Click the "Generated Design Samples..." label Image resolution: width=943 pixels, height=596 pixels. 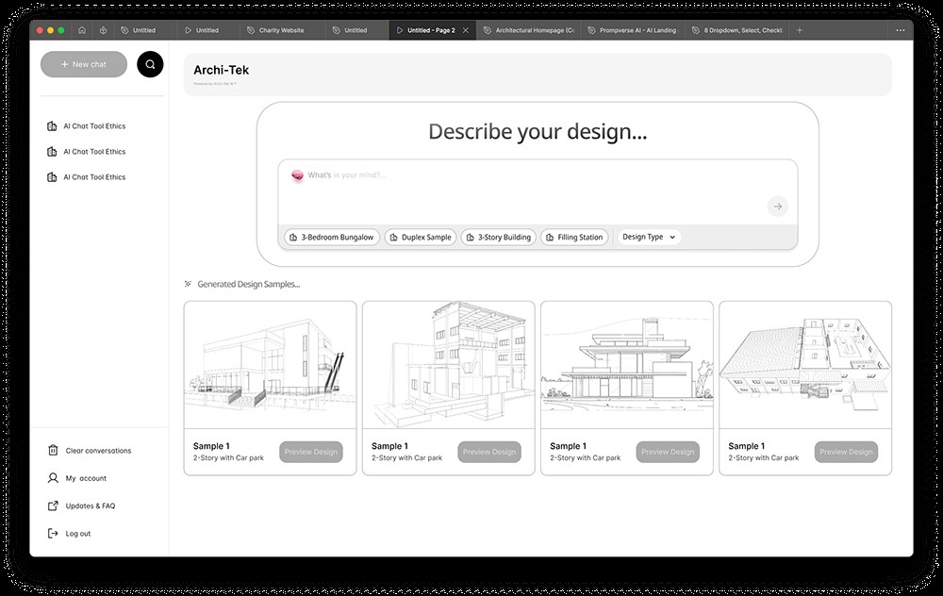(x=248, y=285)
